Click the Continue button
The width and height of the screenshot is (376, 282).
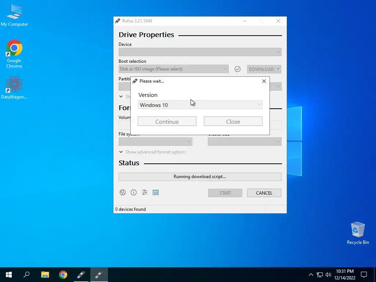pyautogui.click(x=167, y=121)
